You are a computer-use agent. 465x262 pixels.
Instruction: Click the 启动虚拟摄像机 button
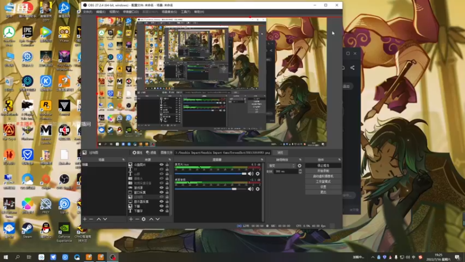pos(323,176)
